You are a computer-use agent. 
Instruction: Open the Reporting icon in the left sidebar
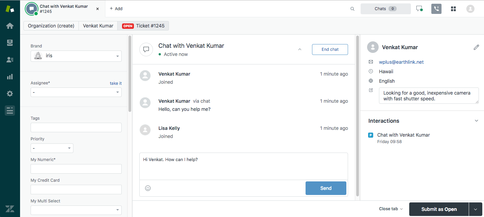click(10, 76)
